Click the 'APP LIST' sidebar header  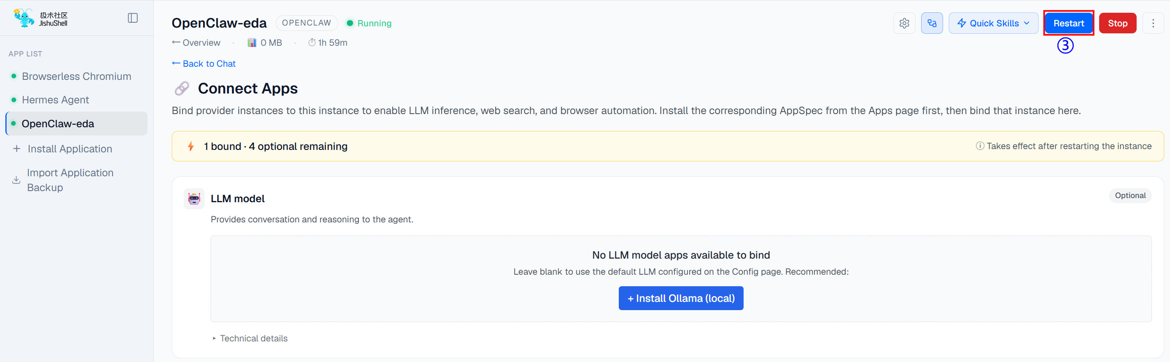click(26, 54)
